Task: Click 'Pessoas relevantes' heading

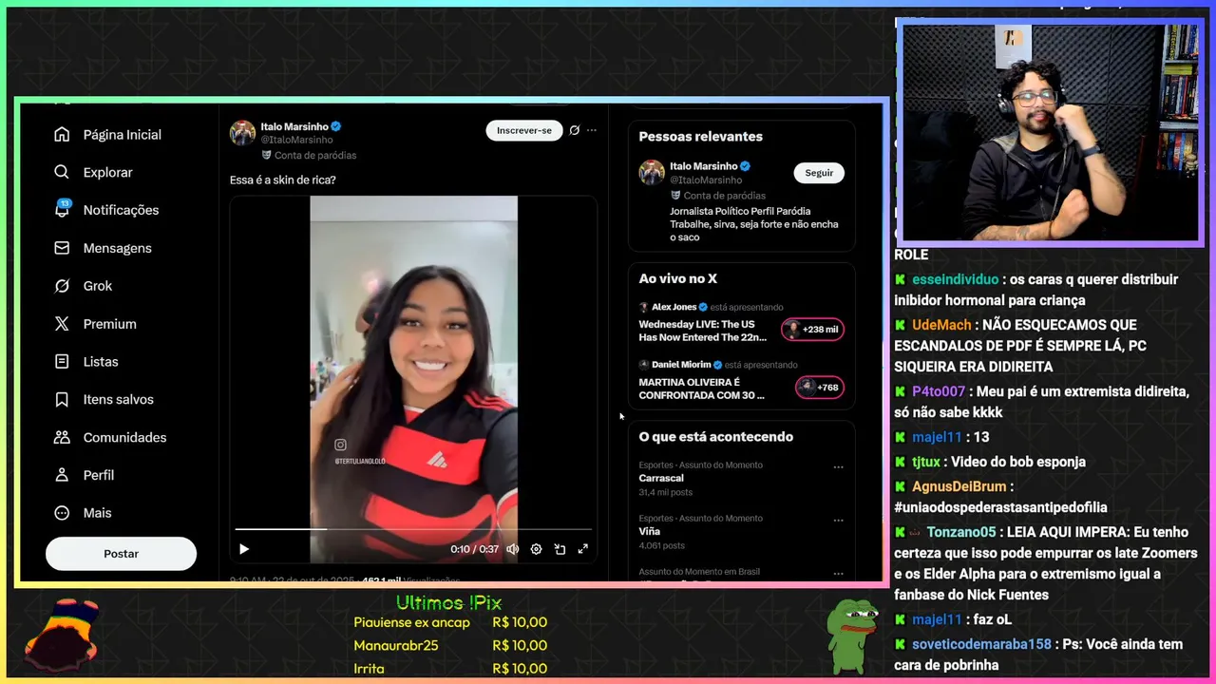Action: coord(701,137)
